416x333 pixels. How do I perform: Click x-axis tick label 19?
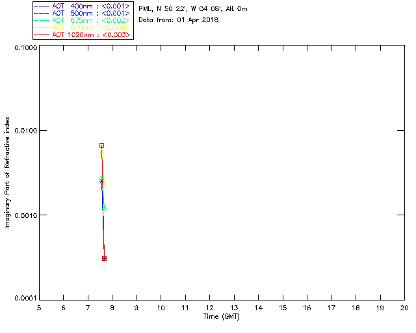click(380, 308)
